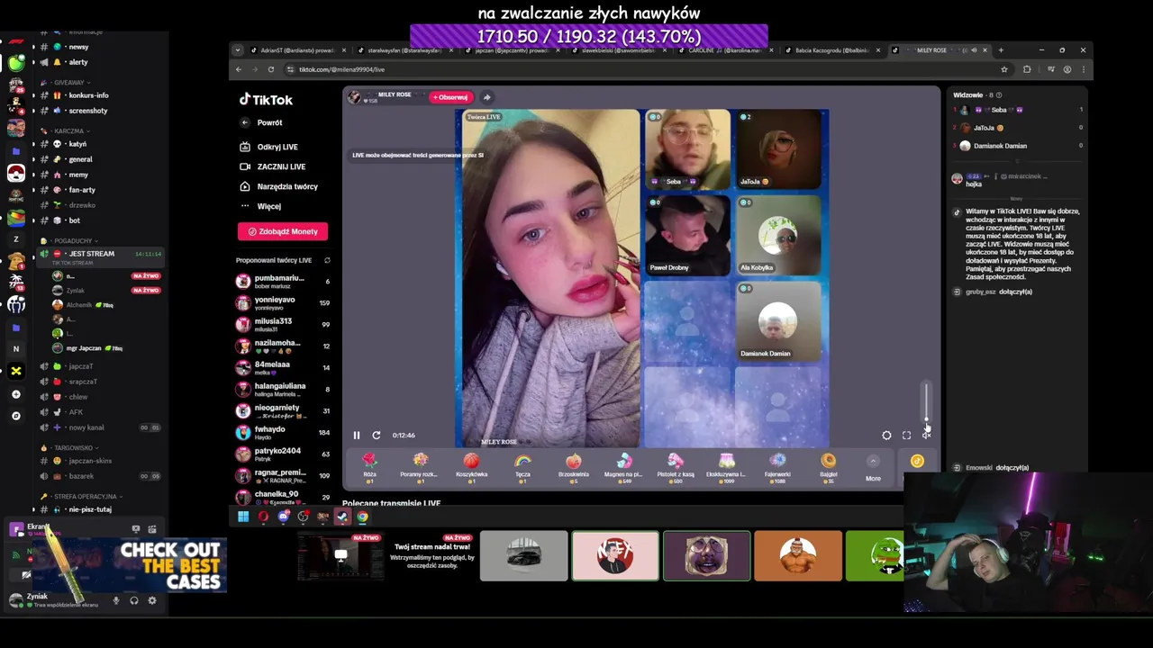Open a new browser tab
Screen dimensions: 1153x648
(1001, 50)
